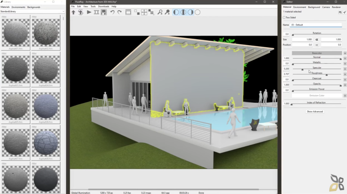The image size is (347, 194).
Task: Click the Library panel vertical scrollbar
Action: [x=63, y=19]
